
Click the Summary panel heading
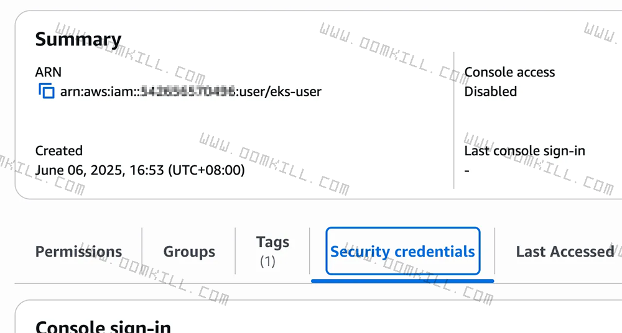point(78,39)
